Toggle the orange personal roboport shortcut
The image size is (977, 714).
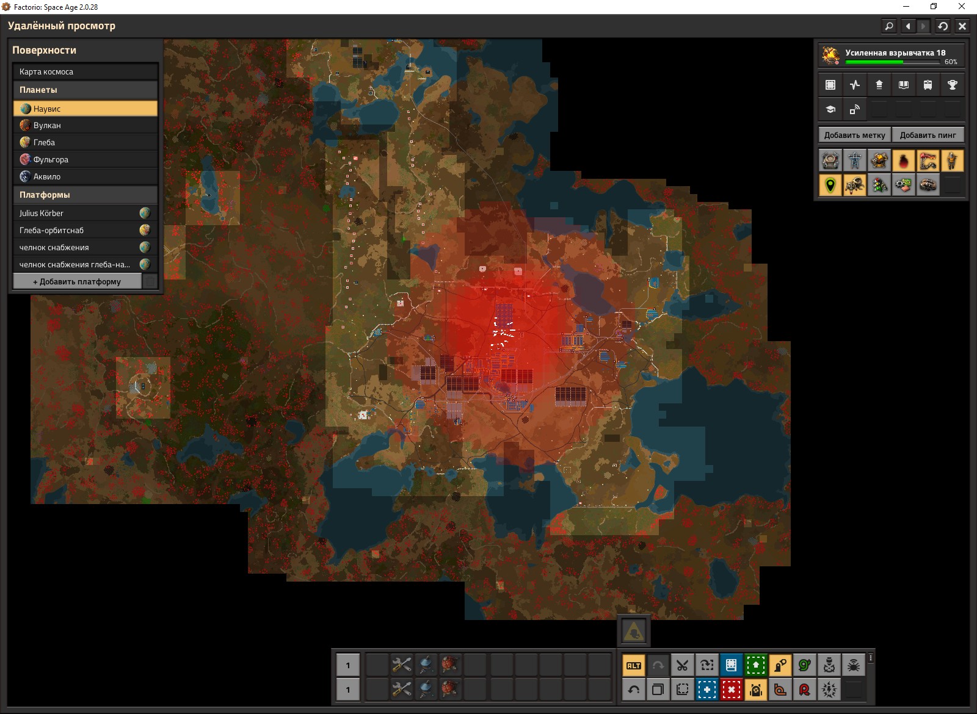coord(755,690)
